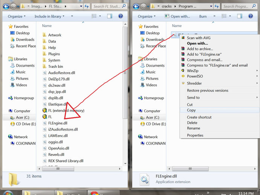Select Desktop in right window Favorites
This screenshot has width=260, height=195.
150,33
